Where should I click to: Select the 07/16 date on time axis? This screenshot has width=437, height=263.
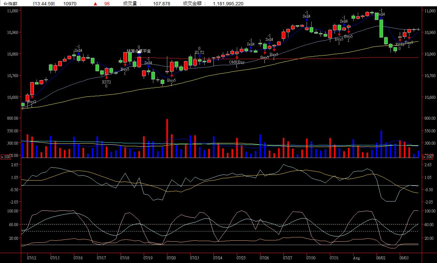point(78,258)
